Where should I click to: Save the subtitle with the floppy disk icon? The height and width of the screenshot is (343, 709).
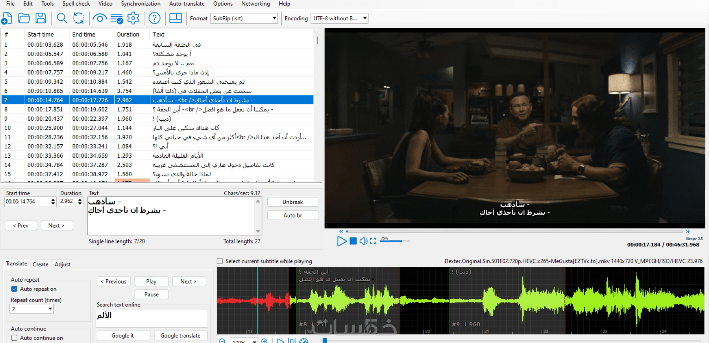(41, 18)
